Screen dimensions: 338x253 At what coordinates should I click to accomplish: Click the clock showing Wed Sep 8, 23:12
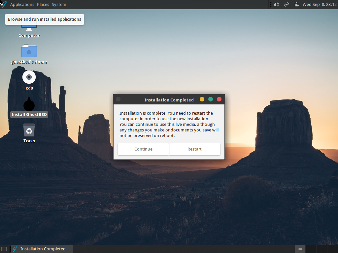point(320,5)
